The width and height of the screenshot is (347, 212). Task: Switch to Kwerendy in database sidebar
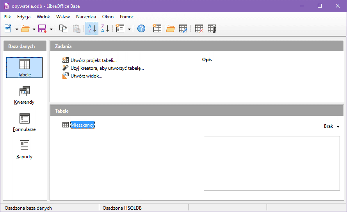point(24,95)
